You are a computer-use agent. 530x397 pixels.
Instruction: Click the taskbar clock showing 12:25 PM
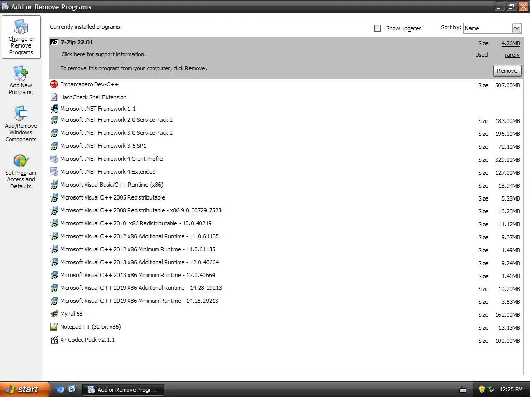(511, 389)
